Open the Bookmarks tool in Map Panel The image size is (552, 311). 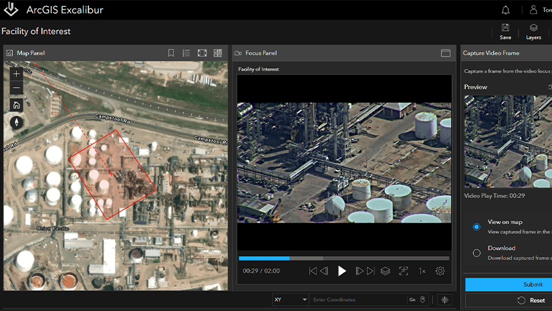point(171,53)
